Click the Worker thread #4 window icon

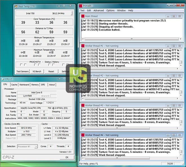[x=83, y=135]
